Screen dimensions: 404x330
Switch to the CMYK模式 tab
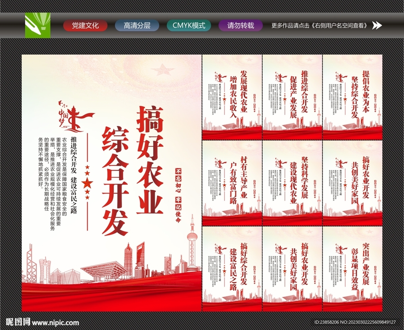(x=189, y=25)
